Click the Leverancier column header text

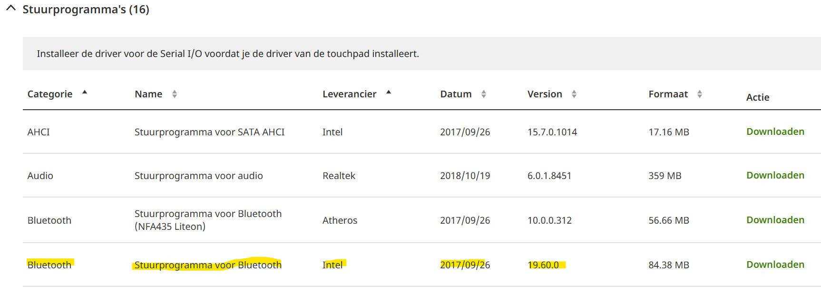[x=349, y=94]
